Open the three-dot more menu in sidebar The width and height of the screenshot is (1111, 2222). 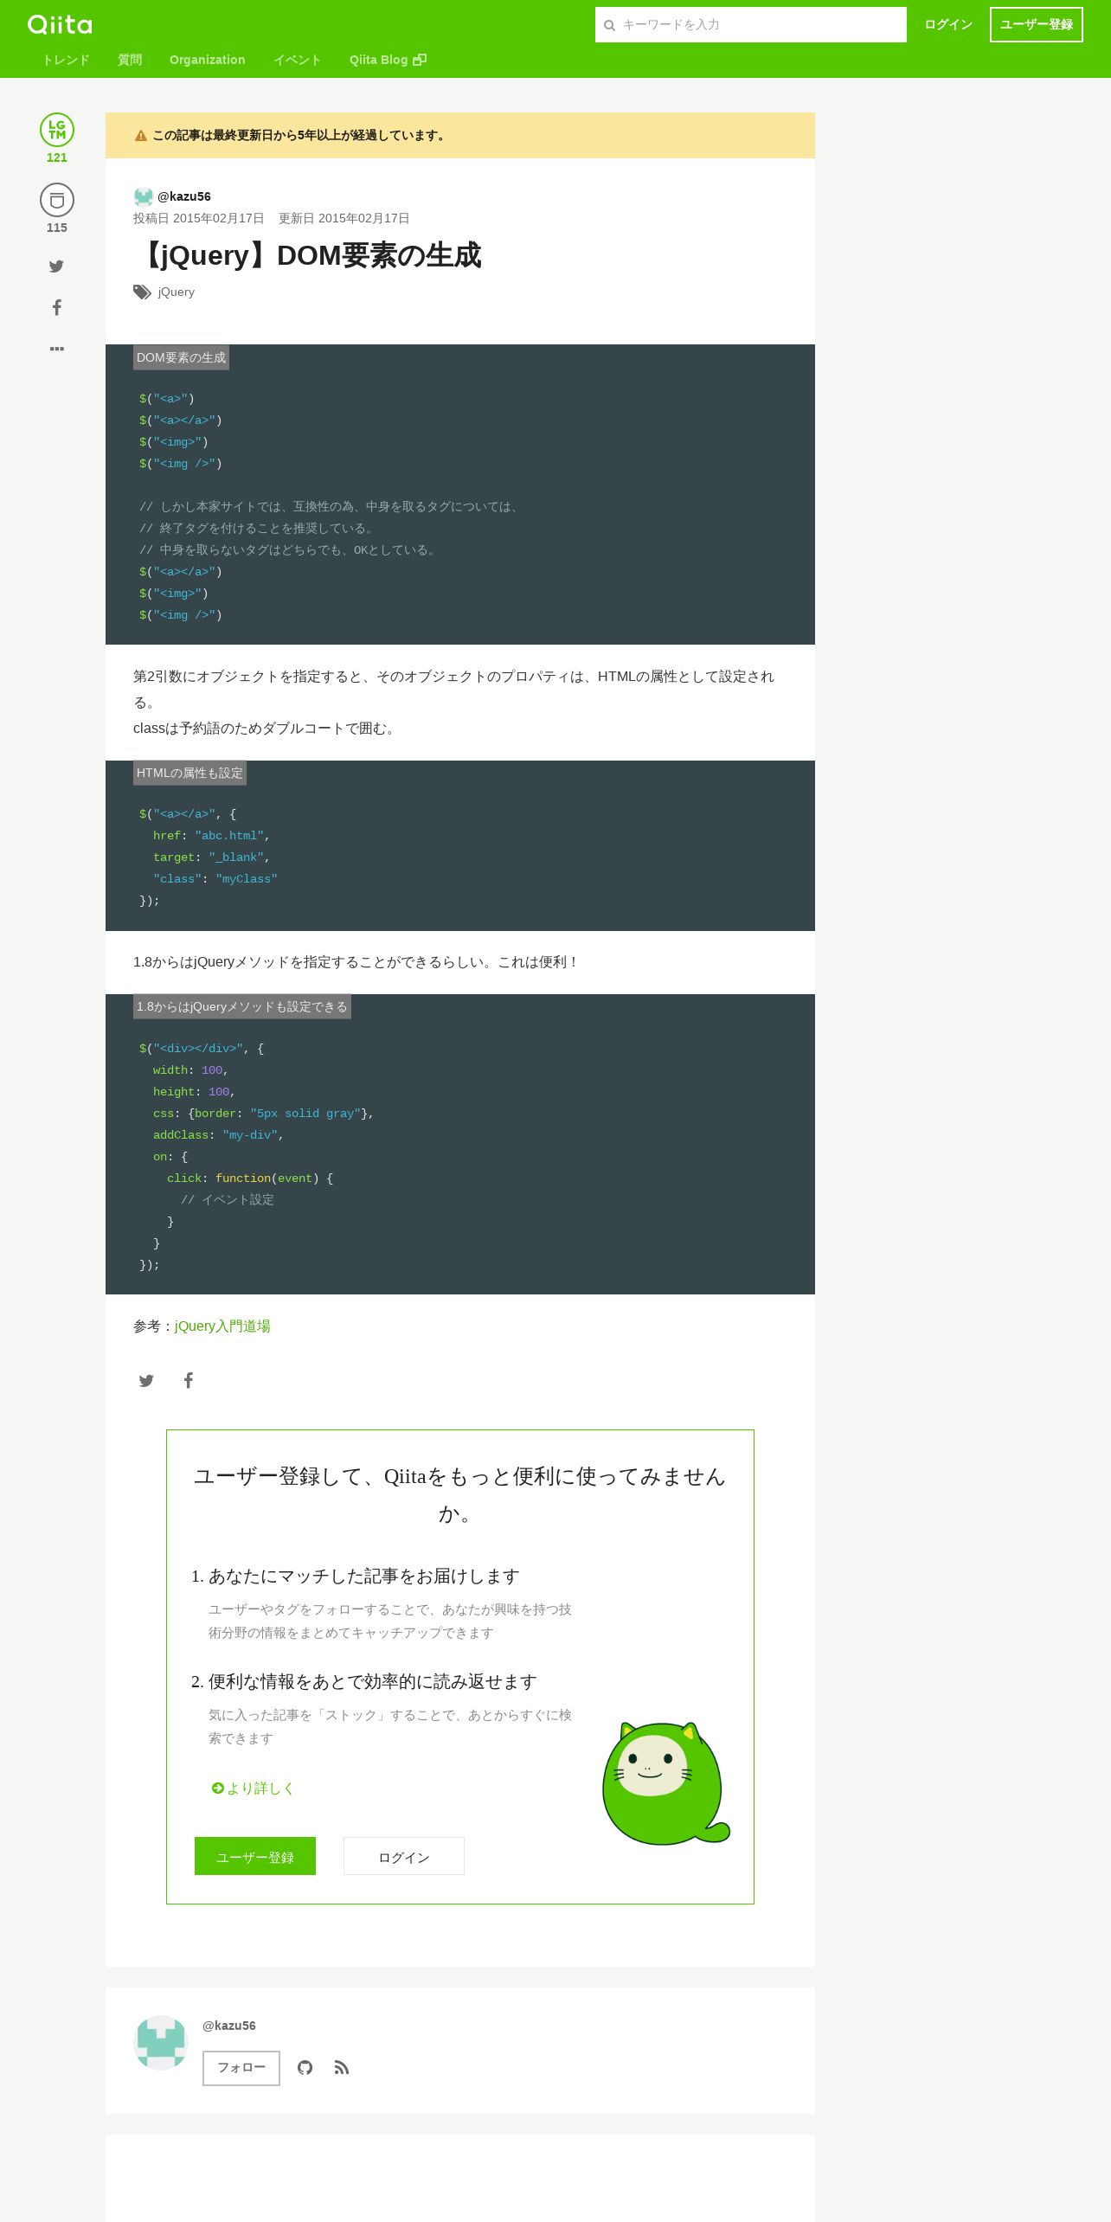[x=57, y=349]
